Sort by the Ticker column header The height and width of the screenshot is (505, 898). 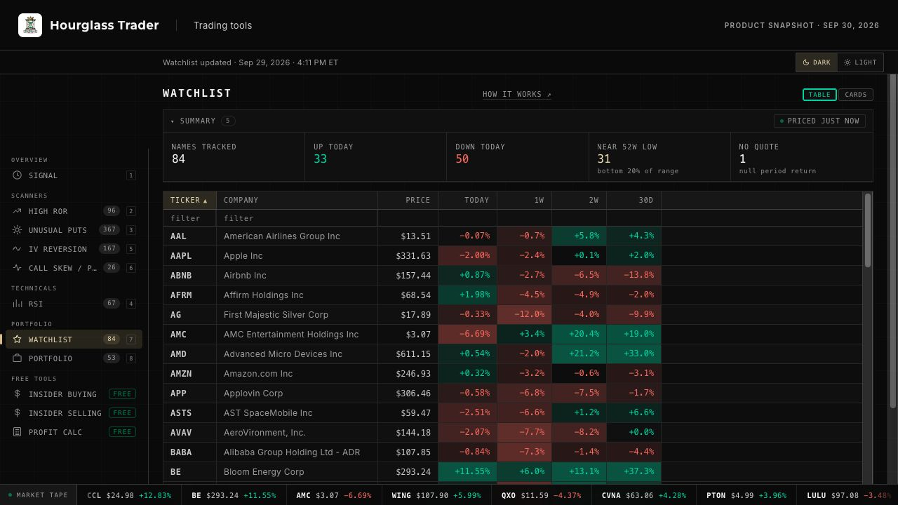click(x=189, y=201)
